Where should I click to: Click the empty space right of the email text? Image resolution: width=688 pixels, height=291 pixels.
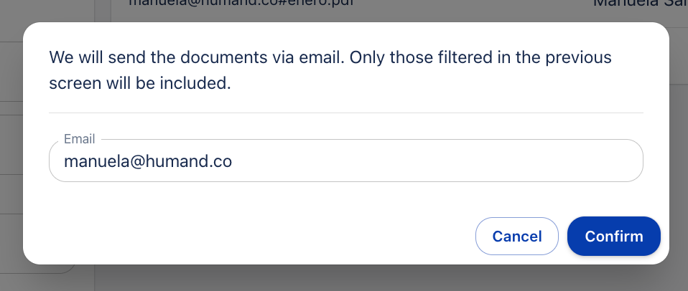coord(431,162)
